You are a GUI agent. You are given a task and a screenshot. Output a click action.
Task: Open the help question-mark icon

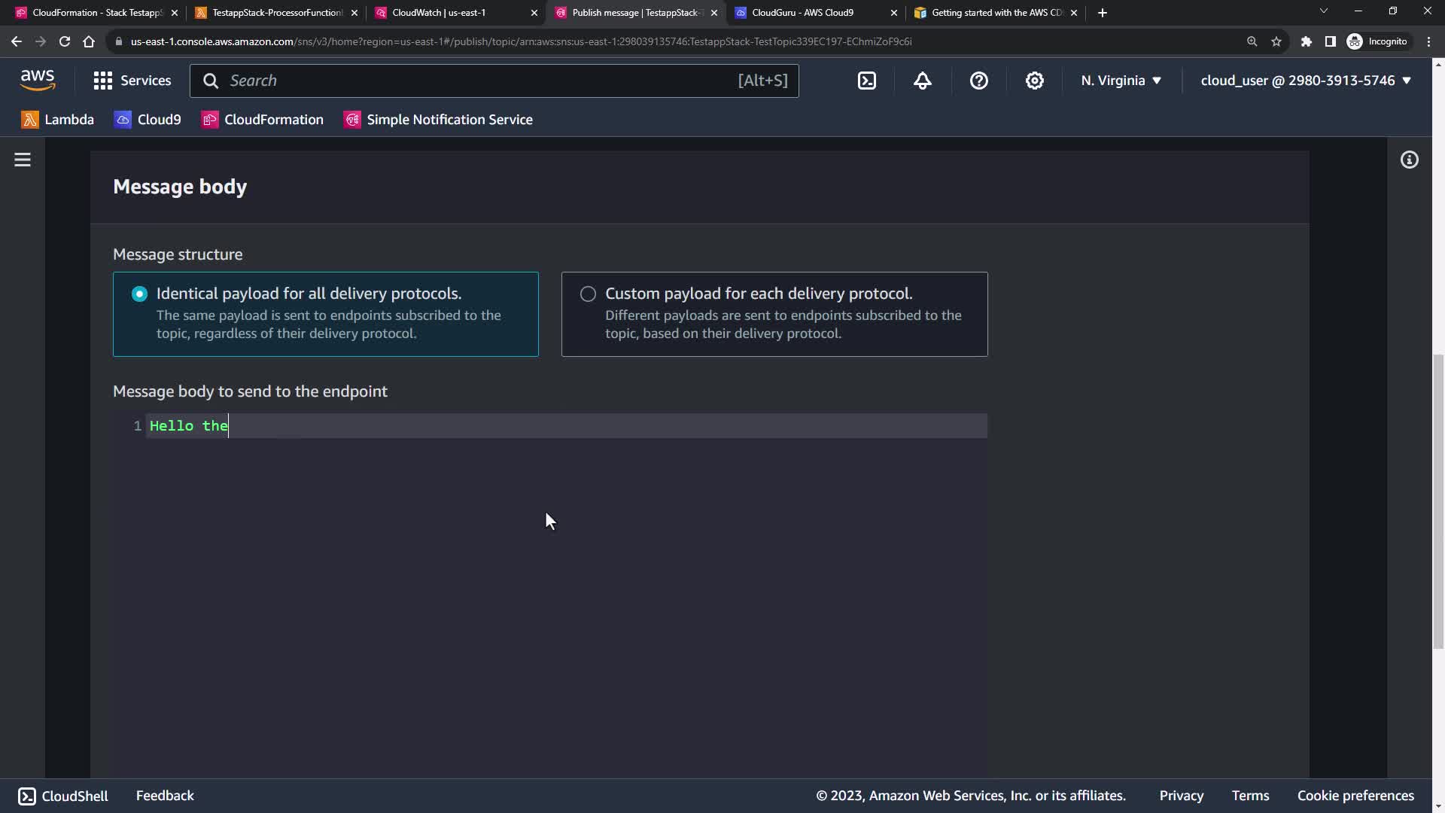(x=978, y=81)
